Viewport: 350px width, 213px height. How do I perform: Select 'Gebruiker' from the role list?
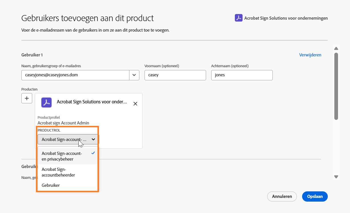pos(50,185)
